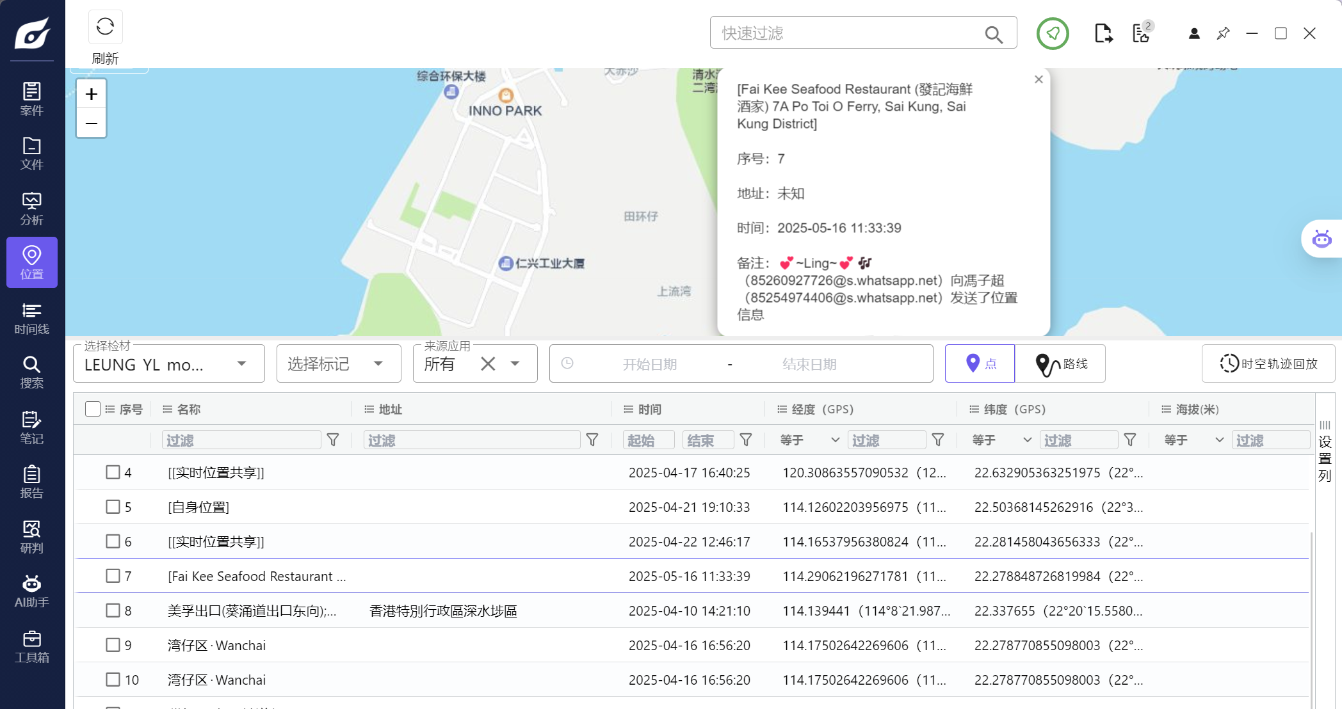The image size is (1342, 709).
Task: Open the 选择标记 dropdown
Action: pyautogui.click(x=338, y=363)
